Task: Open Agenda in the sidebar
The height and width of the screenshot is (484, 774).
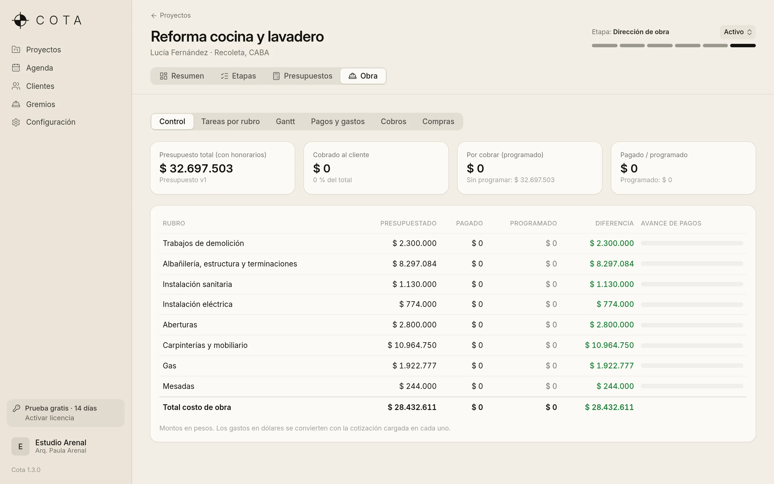Action: click(39, 68)
